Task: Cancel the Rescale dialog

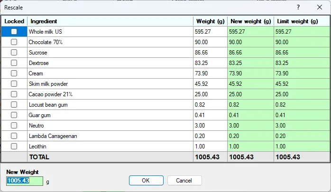Action: [x=184, y=181]
